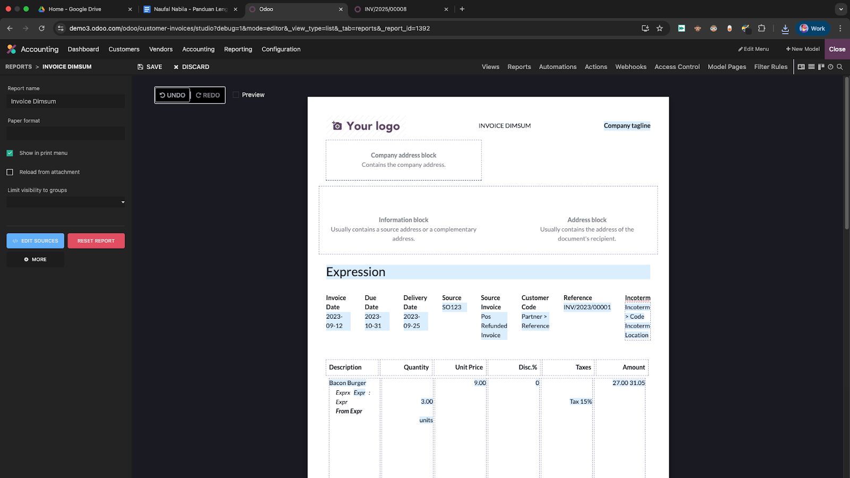Image resolution: width=850 pixels, height=478 pixels.
Task: Switch to the kanban view icon
Action: (821, 67)
